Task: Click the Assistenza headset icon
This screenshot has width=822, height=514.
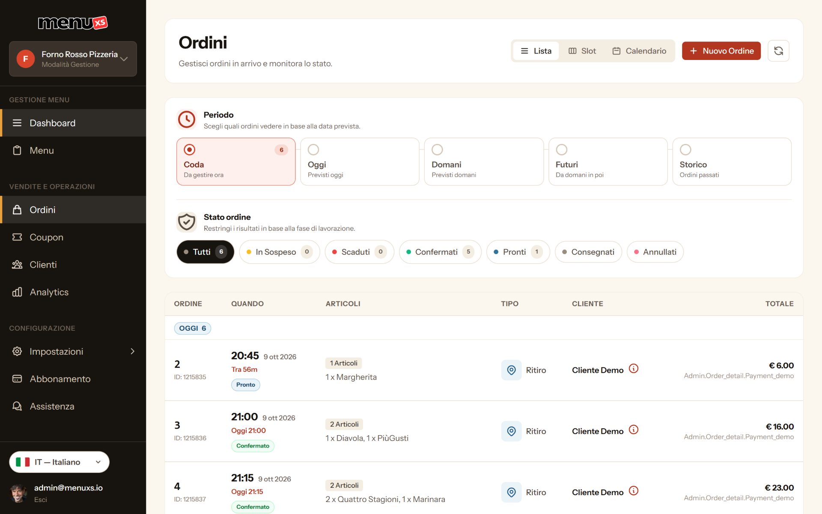Action: [17, 406]
